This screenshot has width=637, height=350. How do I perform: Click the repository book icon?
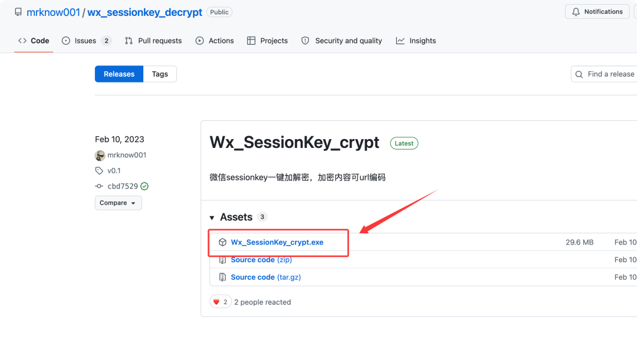coord(18,12)
